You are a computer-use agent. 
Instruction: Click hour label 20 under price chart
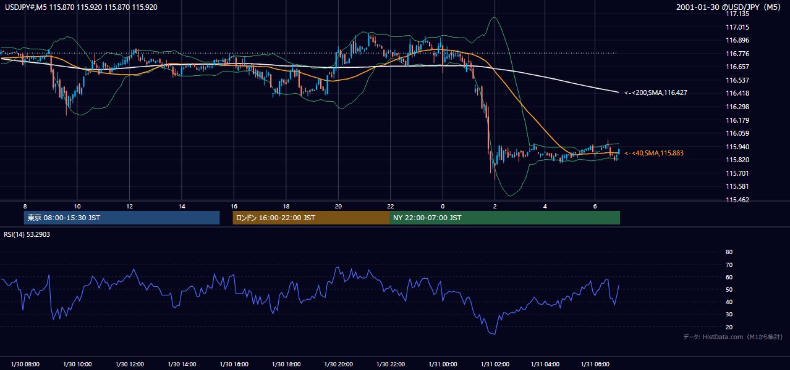[338, 205]
